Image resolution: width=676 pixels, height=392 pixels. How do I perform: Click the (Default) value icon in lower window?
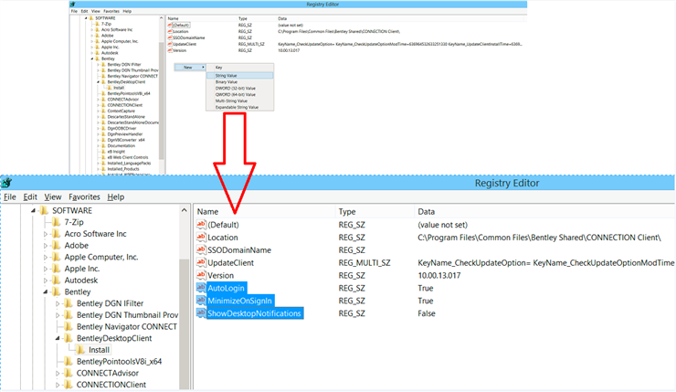click(x=201, y=224)
